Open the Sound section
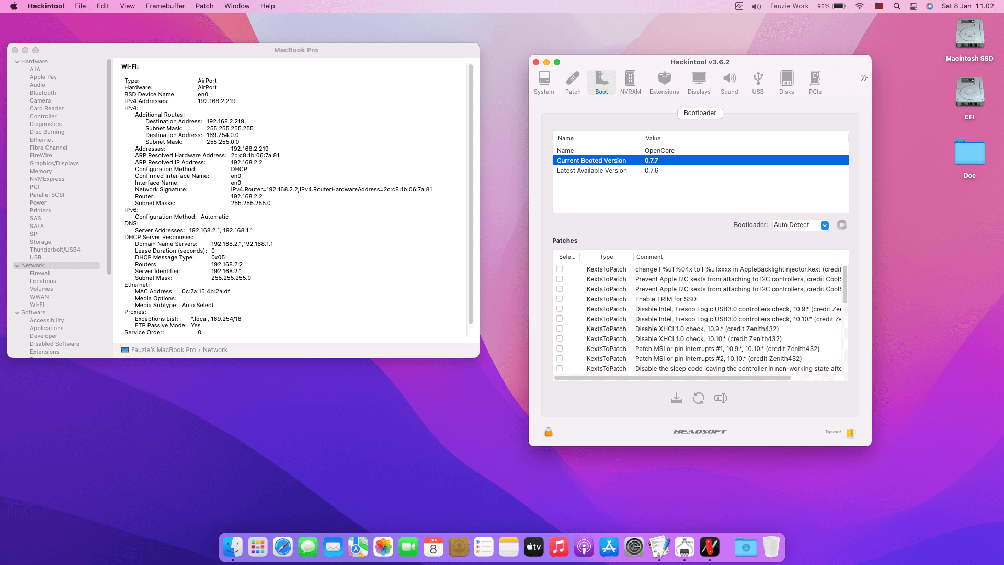Screen dimensions: 1004x565 click(x=729, y=83)
